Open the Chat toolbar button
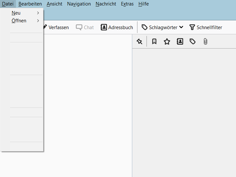The image size is (236, 177). click(x=85, y=28)
